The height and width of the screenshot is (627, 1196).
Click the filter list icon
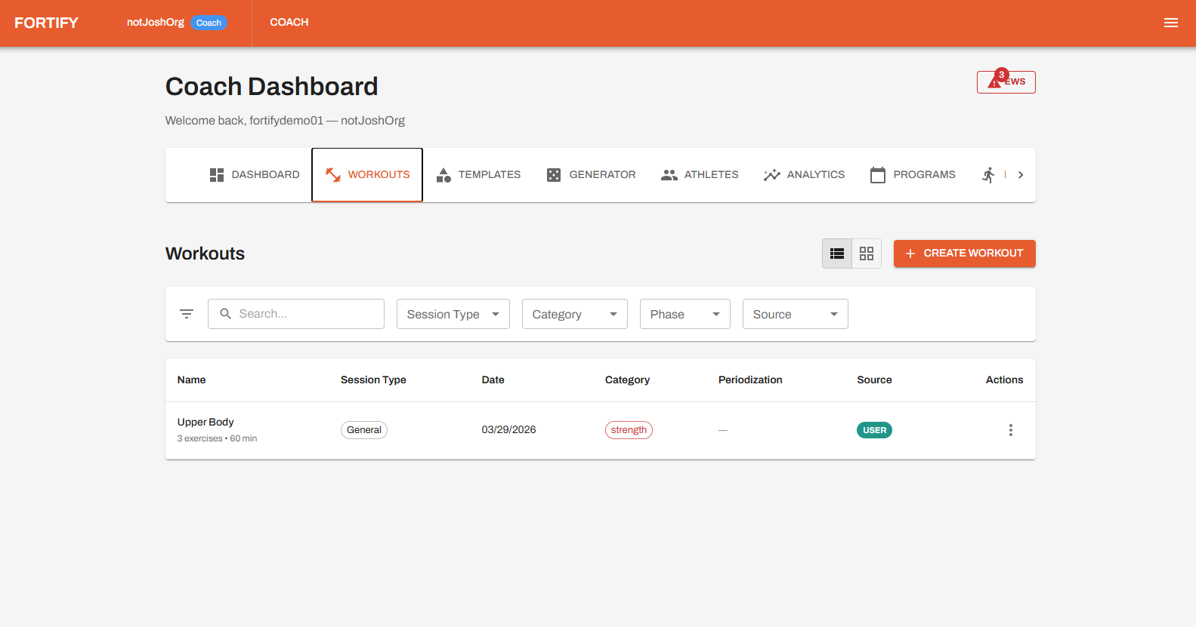[x=187, y=314]
